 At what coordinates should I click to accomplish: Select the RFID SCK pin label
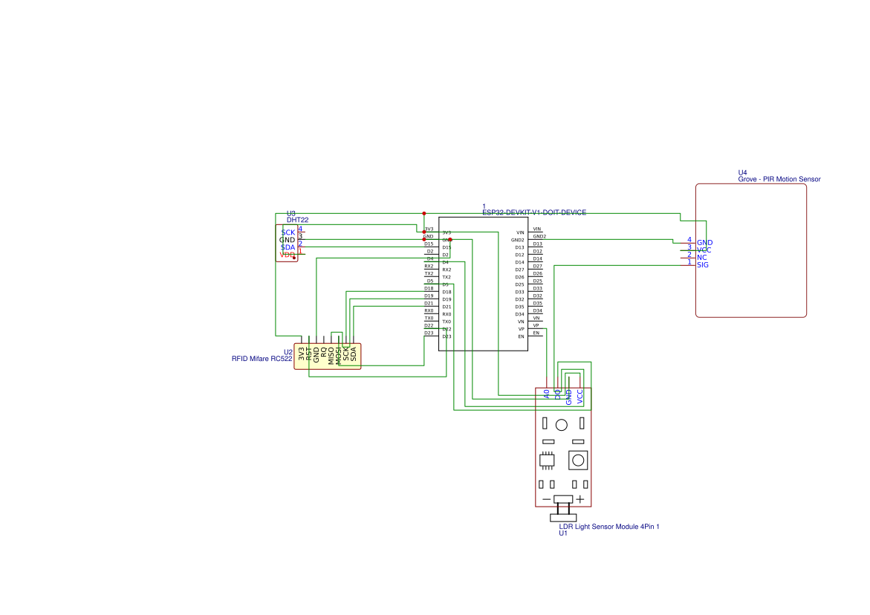point(346,354)
